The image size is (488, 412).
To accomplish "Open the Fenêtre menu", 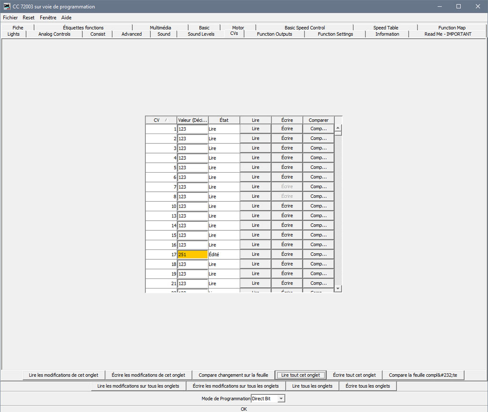I will tap(48, 18).
